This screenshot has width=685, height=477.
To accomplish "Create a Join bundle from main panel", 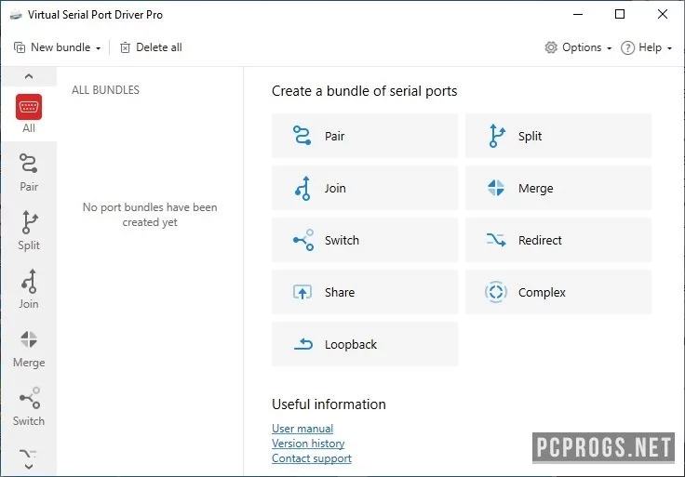I will click(x=365, y=188).
